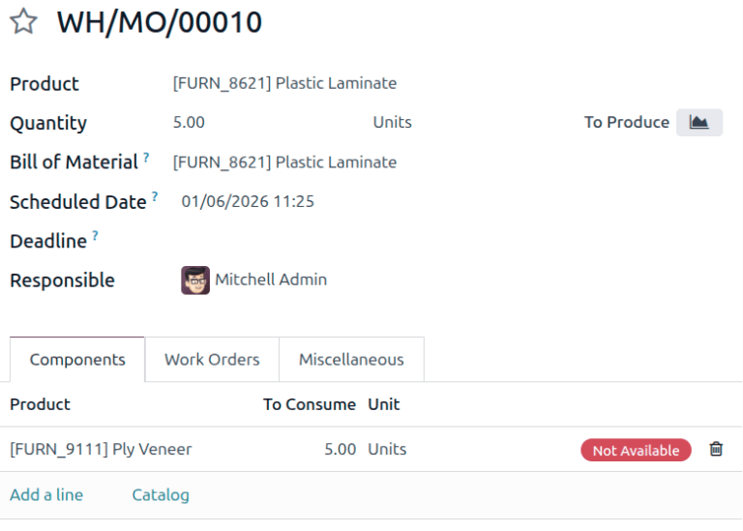Click the Mitchell Admin avatar image
The height and width of the screenshot is (531, 743).
[195, 280]
